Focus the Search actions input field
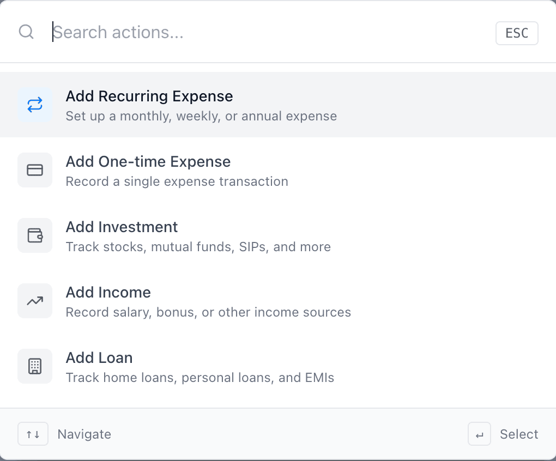Viewport: 556px width, 461px height. click(x=269, y=32)
